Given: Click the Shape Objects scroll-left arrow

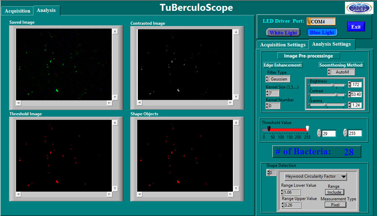Looking at the screenshot, I should (139, 194).
